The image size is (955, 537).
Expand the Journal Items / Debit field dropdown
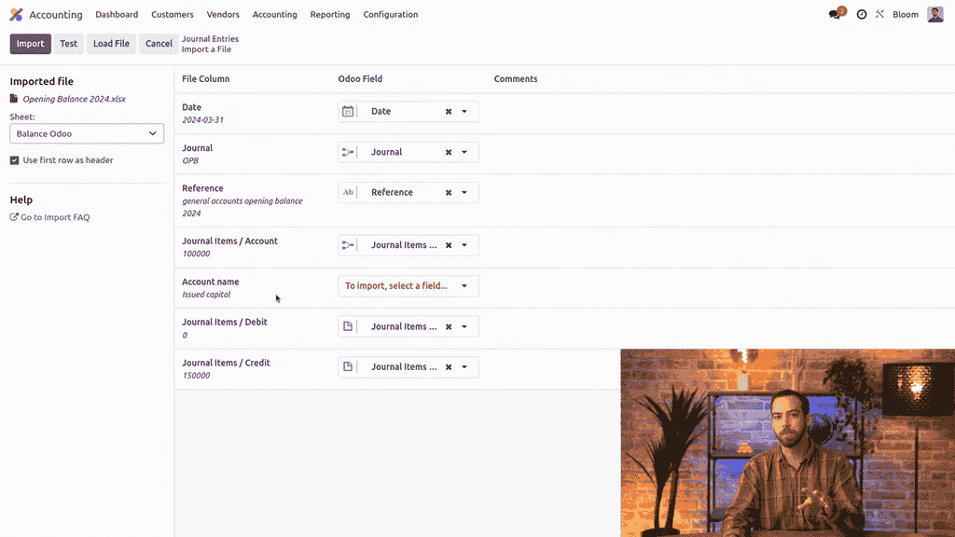(x=464, y=327)
